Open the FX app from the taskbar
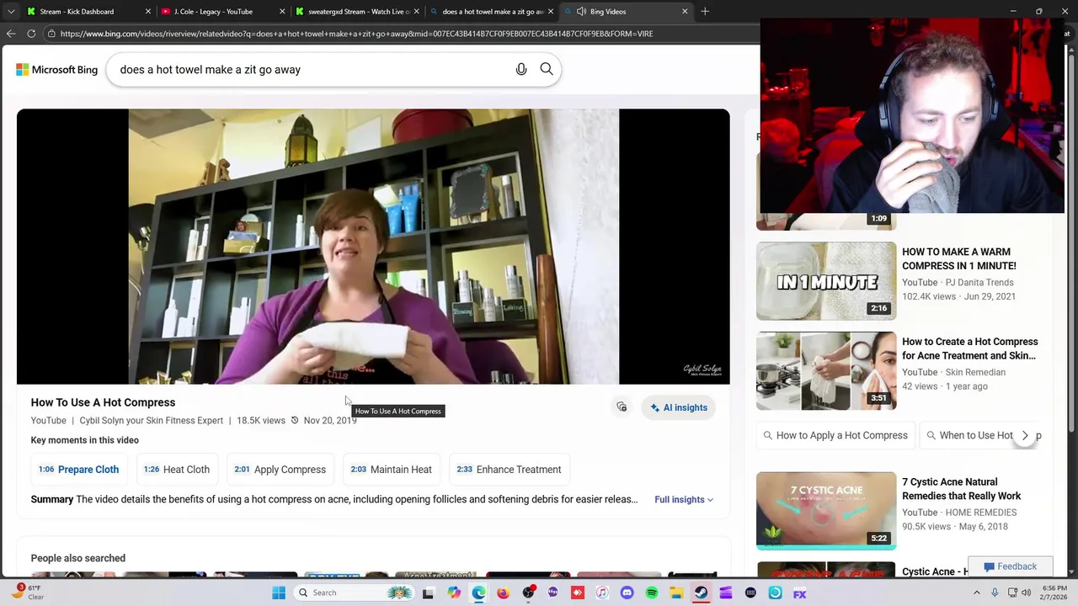The image size is (1078, 606). coord(799,593)
